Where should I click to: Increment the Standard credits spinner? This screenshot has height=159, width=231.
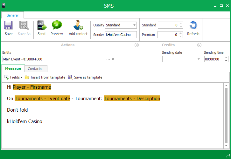click(181, 24)
